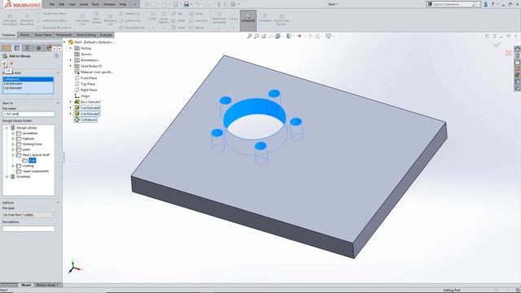Open the File type dropdown
This screenshot has width=521, height=293.
click(28, 215)
